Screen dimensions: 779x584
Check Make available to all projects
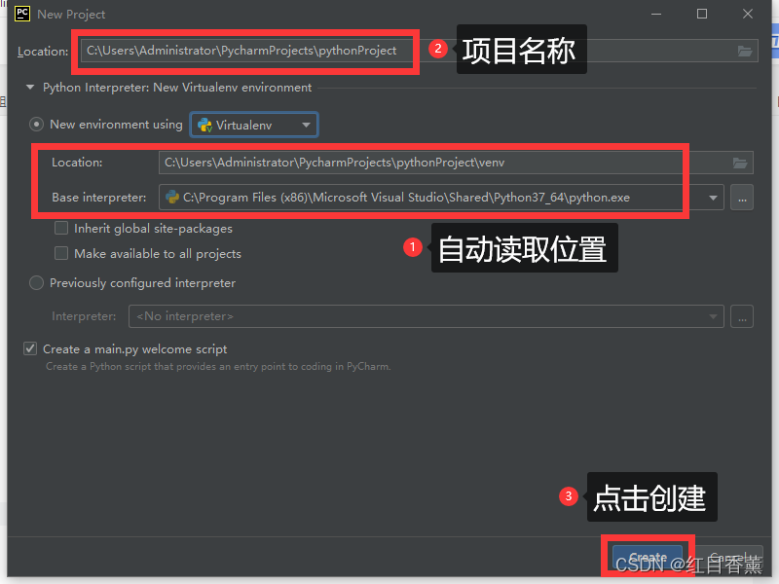pyautogui.click(x=61, y=253)
